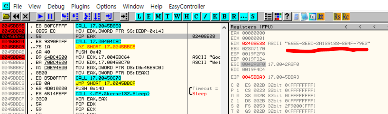
Task: Click the Trace into toolbar icon
Action: tap(88, 16)
